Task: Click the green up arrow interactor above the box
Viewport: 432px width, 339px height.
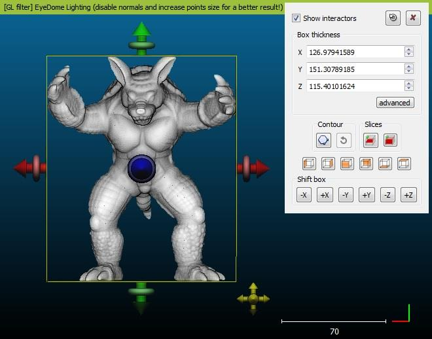Action: click(x=141, y=31)
